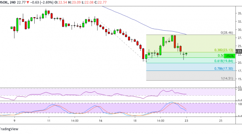Click the date 11 on time axis
This screenshot has width=242, height=134.
[49, 121]
